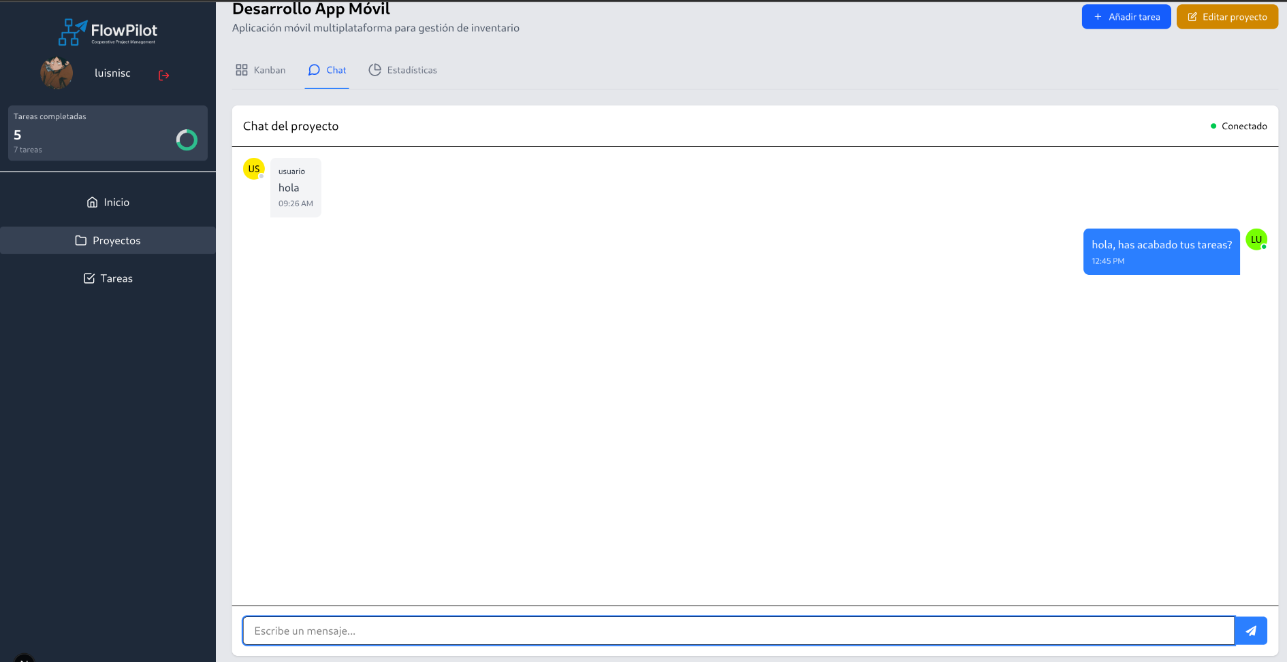Click the checkmark icon next to Tareas
The width and height of the screenshot is (1287, 662).
pos(89,278)
